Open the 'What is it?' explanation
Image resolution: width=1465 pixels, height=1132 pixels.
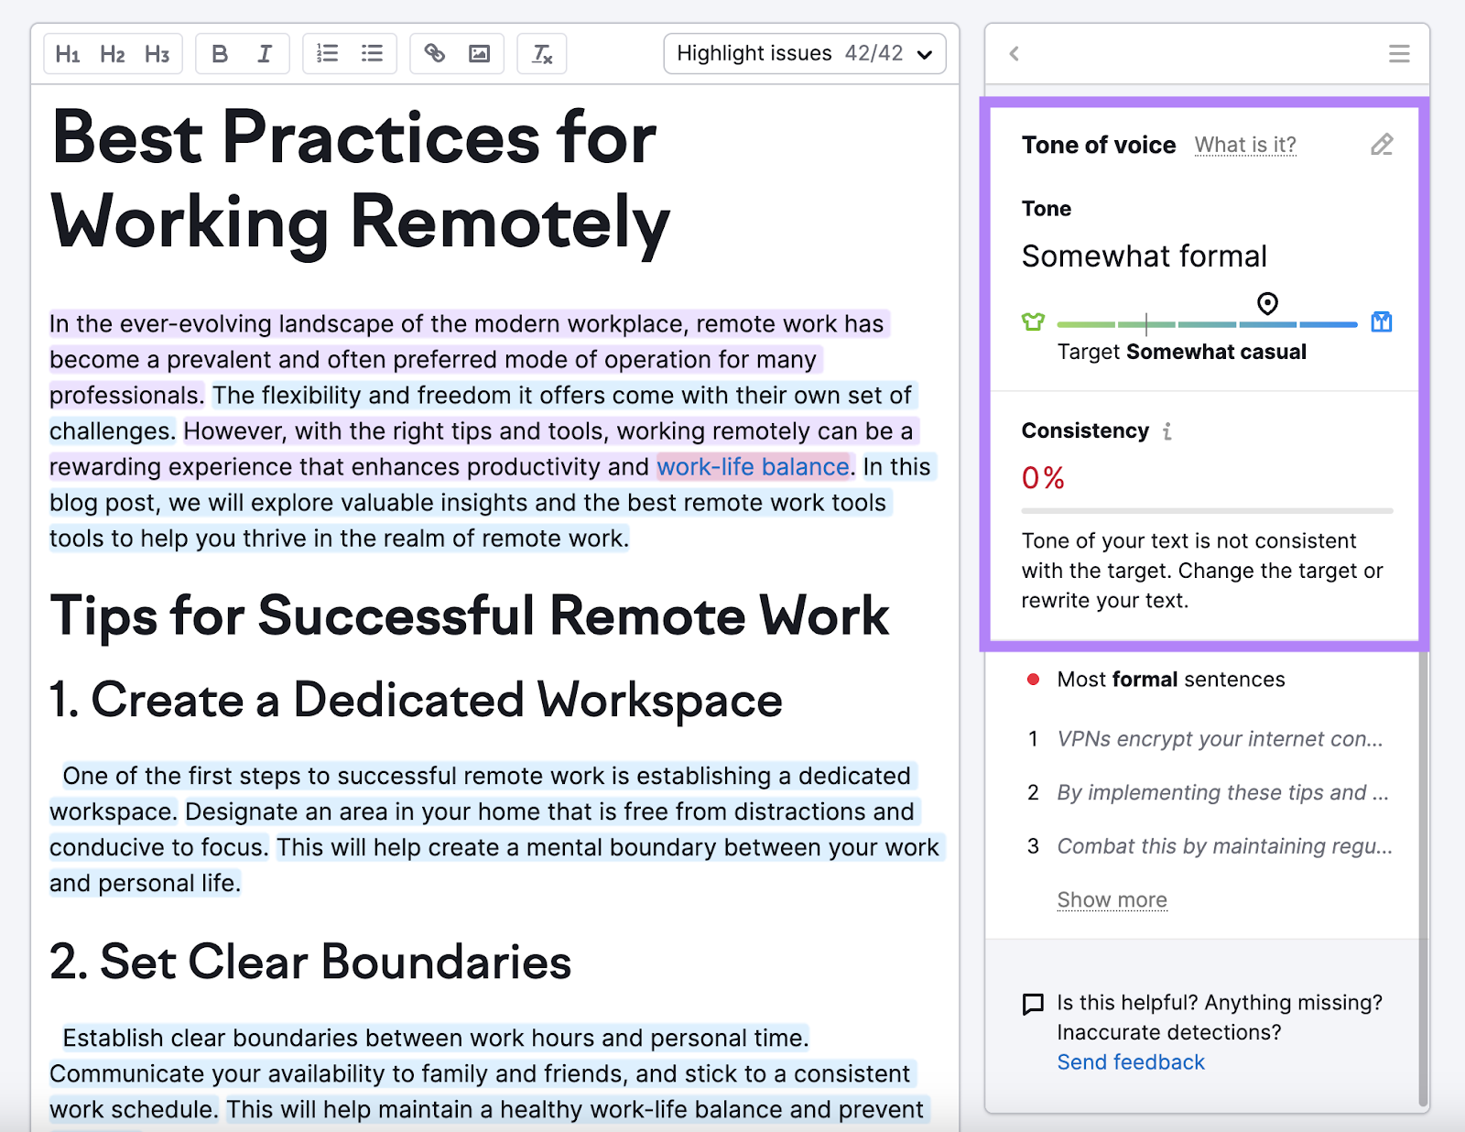coord(1245,144)
